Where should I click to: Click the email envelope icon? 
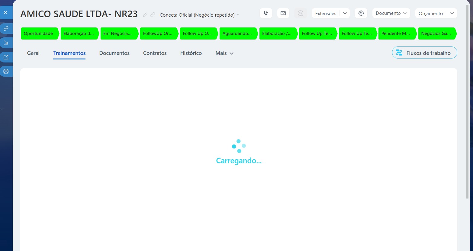[283, 13]
